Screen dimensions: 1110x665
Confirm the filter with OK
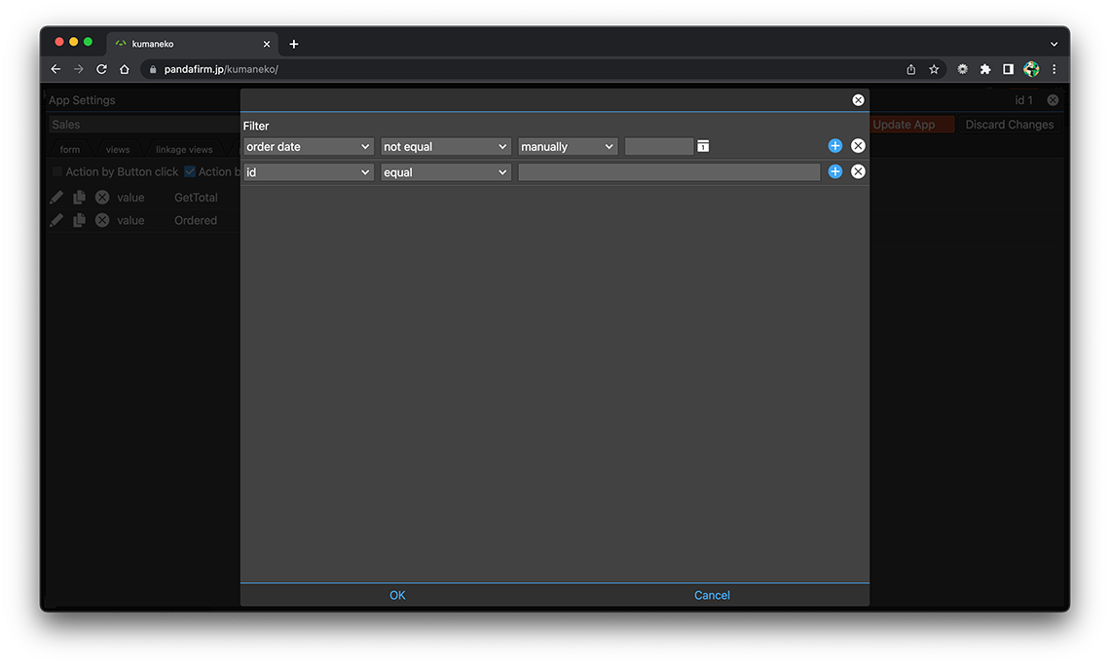tap(397, 595)
